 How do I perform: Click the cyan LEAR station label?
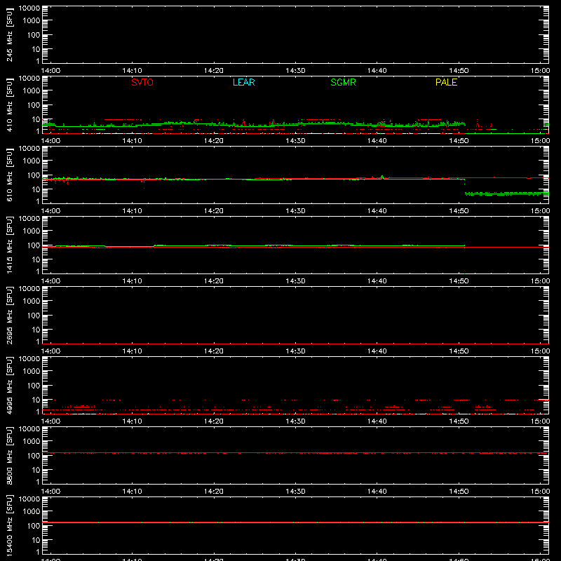point(243,82)
